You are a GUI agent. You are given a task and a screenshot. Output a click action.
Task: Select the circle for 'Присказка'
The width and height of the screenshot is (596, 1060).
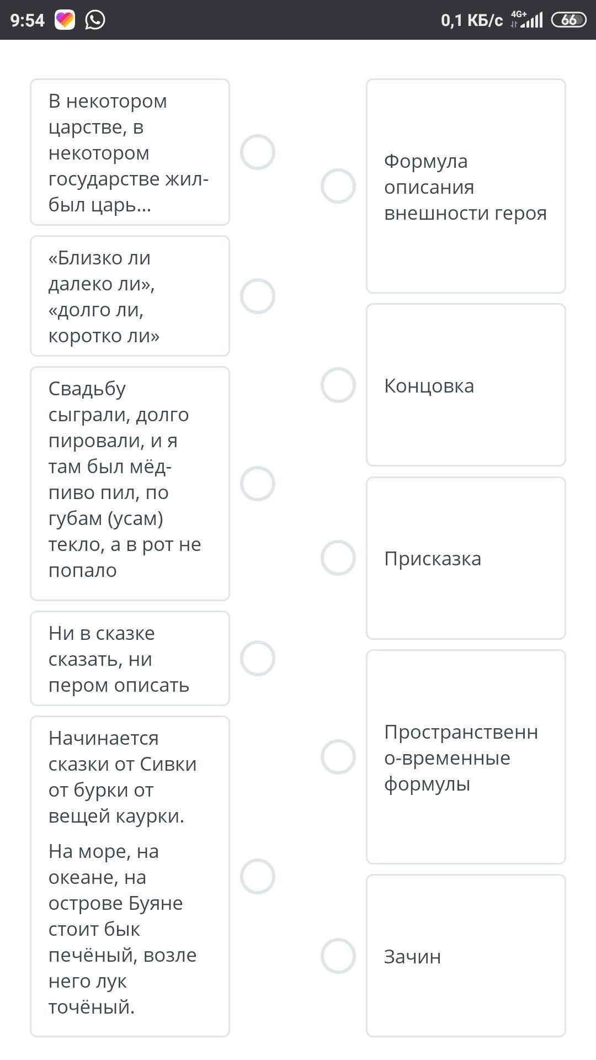click(338, 558)
